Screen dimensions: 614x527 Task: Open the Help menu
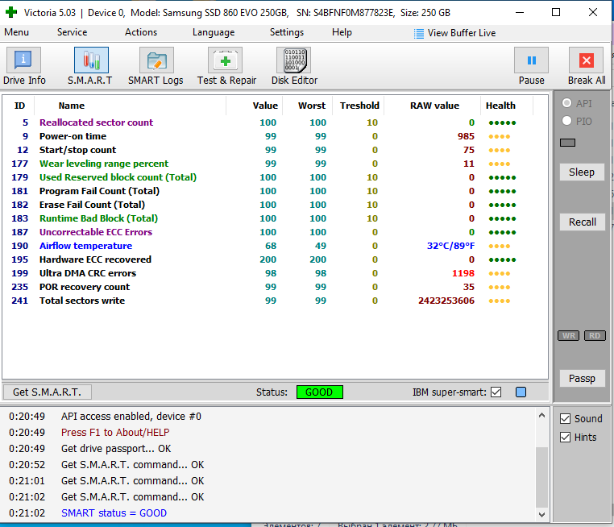342,32
